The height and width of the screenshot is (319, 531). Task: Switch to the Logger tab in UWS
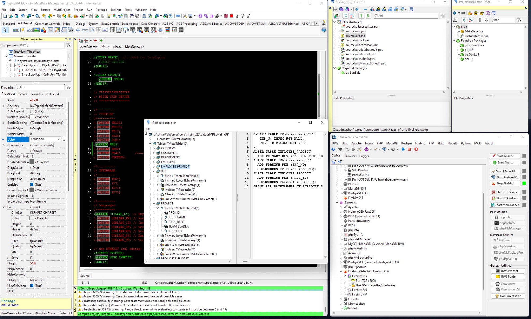pyautogui.click(x=364, y=156)
